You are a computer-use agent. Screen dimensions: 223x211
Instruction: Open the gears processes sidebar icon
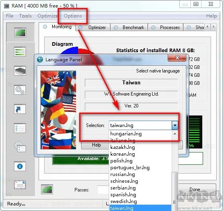click(20, 90)
